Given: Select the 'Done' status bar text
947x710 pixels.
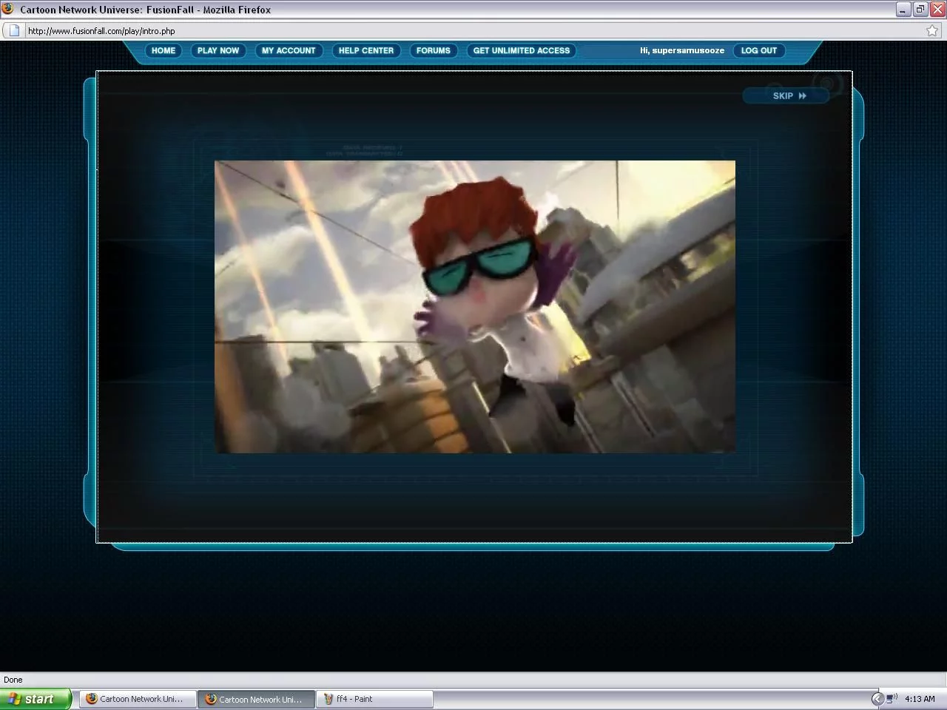Looking at the screenshot, I should pyautogui.click(x=13, y=680).
